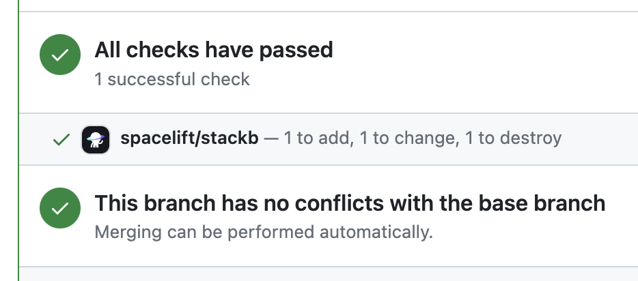Click the word "Merging" under the conflicts heading
This screenshot has width=638, height=281.
[123, 232]
